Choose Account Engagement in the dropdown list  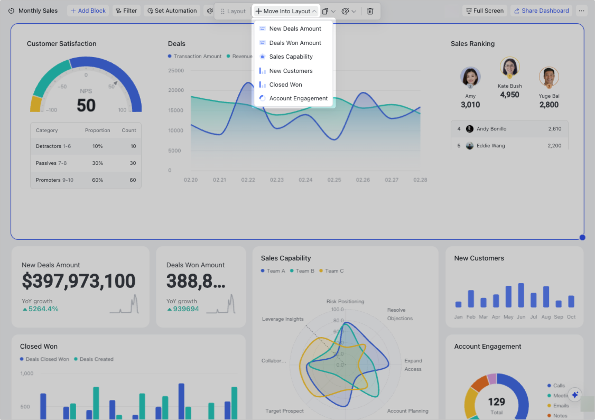tap(298, 98)
